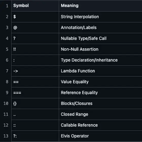Select the Meaning column header
142x142 pixels.
point(70,6)
